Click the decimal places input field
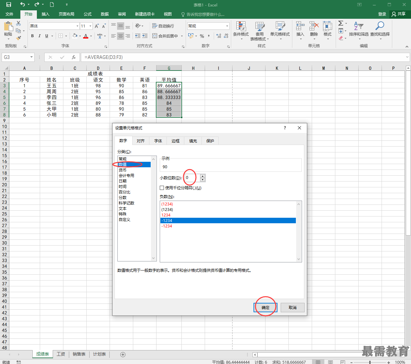 192,178
